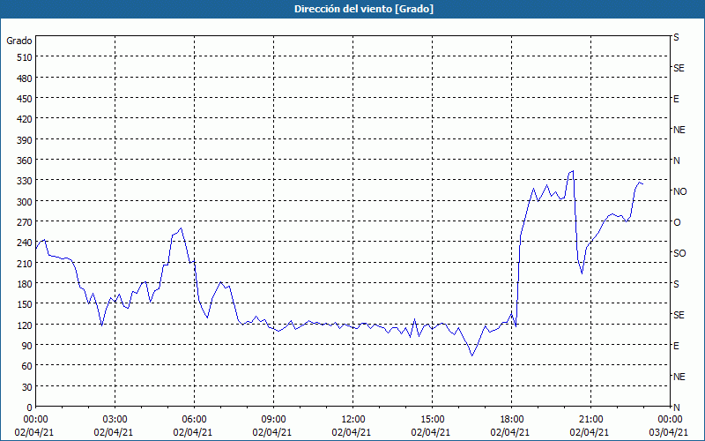Click the SO compass label
The width and height of the screenshot is (705, 441).
point(679,253)
